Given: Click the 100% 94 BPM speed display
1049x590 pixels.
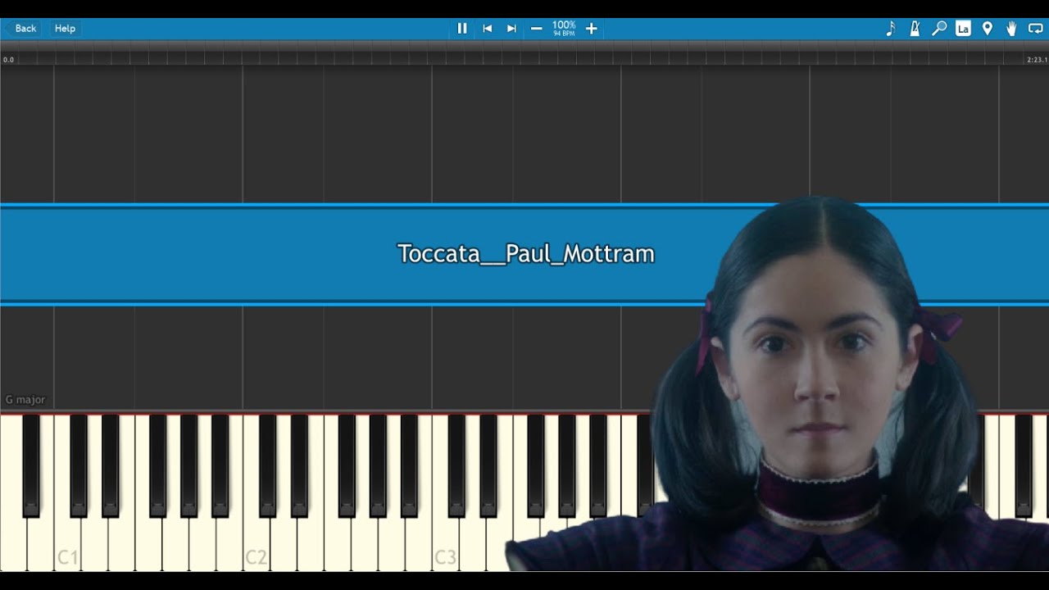Looking at the screenshot, I should tap(564, 29).
